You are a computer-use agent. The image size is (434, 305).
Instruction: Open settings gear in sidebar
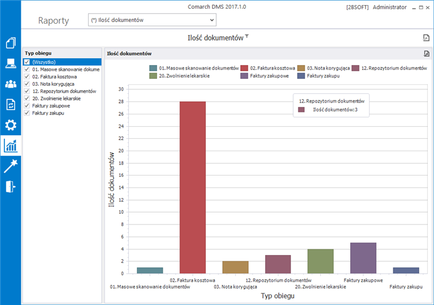(11, 125)
